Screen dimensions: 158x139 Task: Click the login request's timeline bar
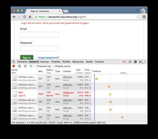point(110,94)
